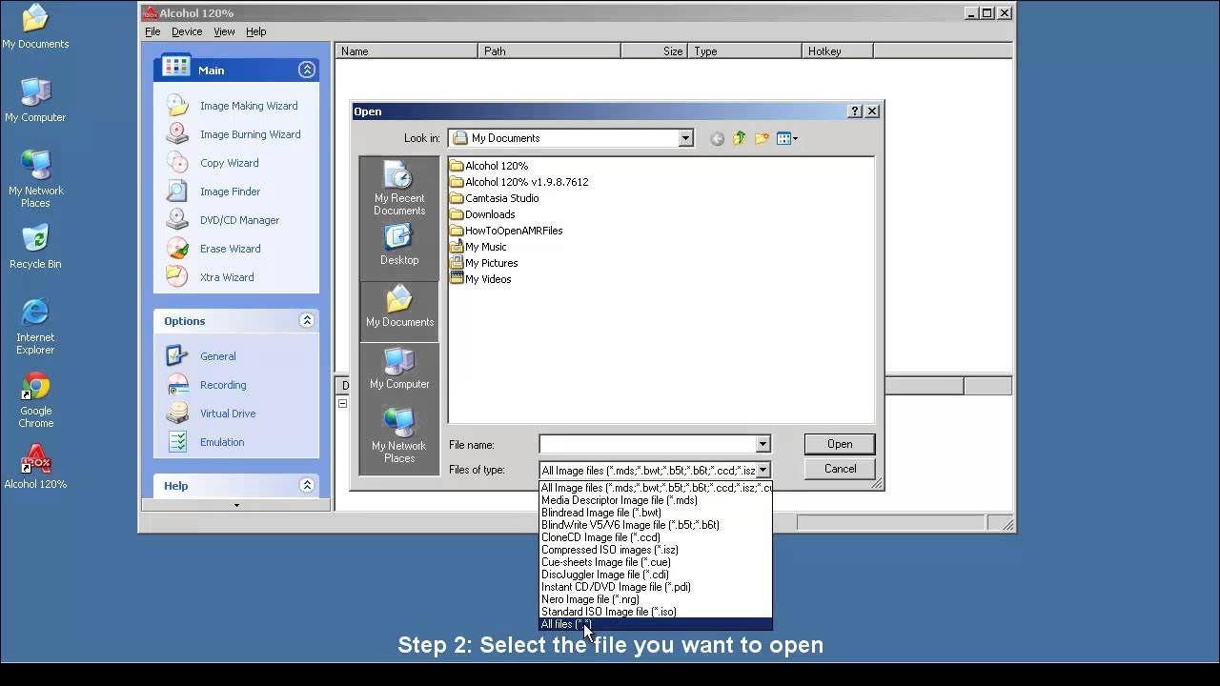Sort by the Type column header
Image resolution: width=1220 pixels, height=686 pixels.
(744, 51)
